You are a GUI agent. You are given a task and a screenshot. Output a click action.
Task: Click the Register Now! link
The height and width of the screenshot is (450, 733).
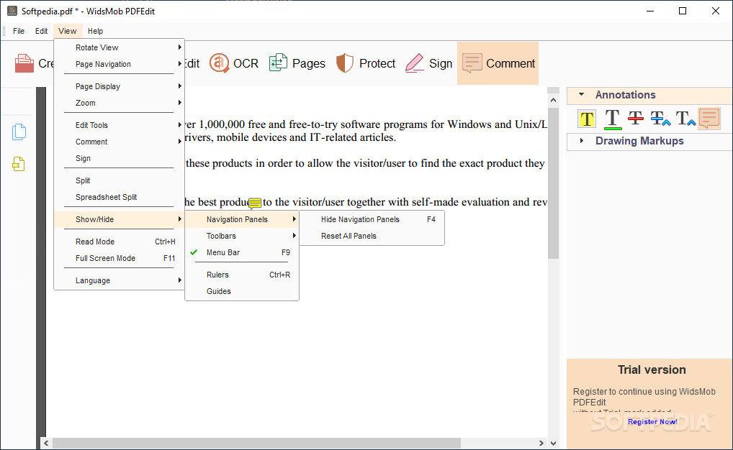(652, 421)
